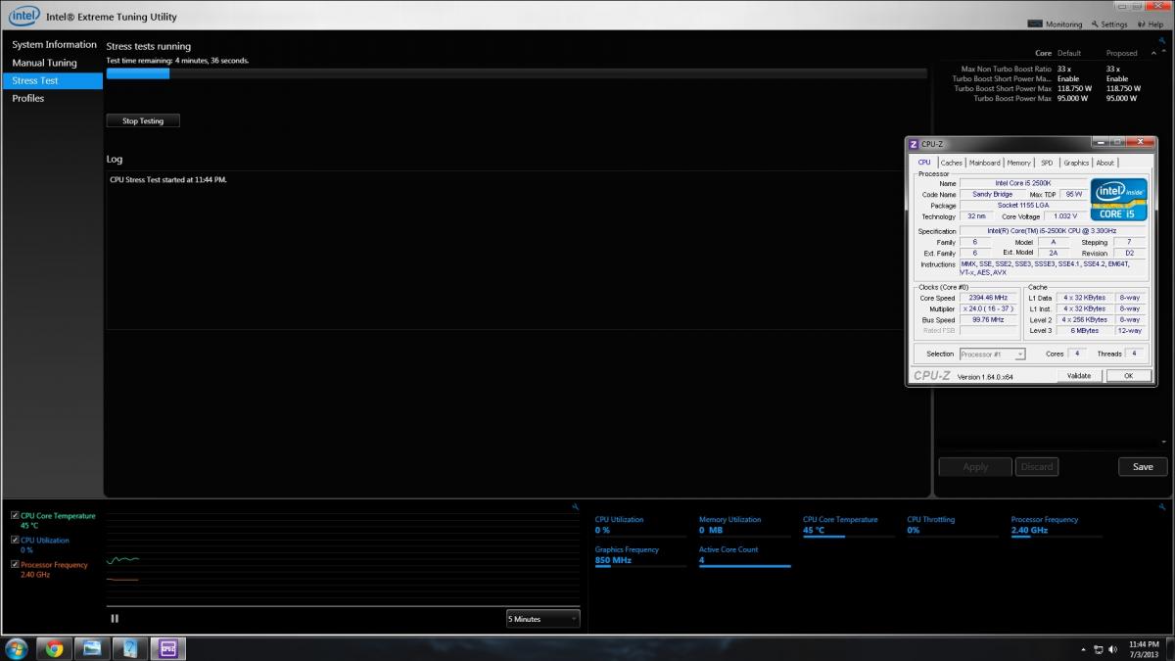Open Google Chrome from the taskbar

pyautogui.click(x=54, y=648)
